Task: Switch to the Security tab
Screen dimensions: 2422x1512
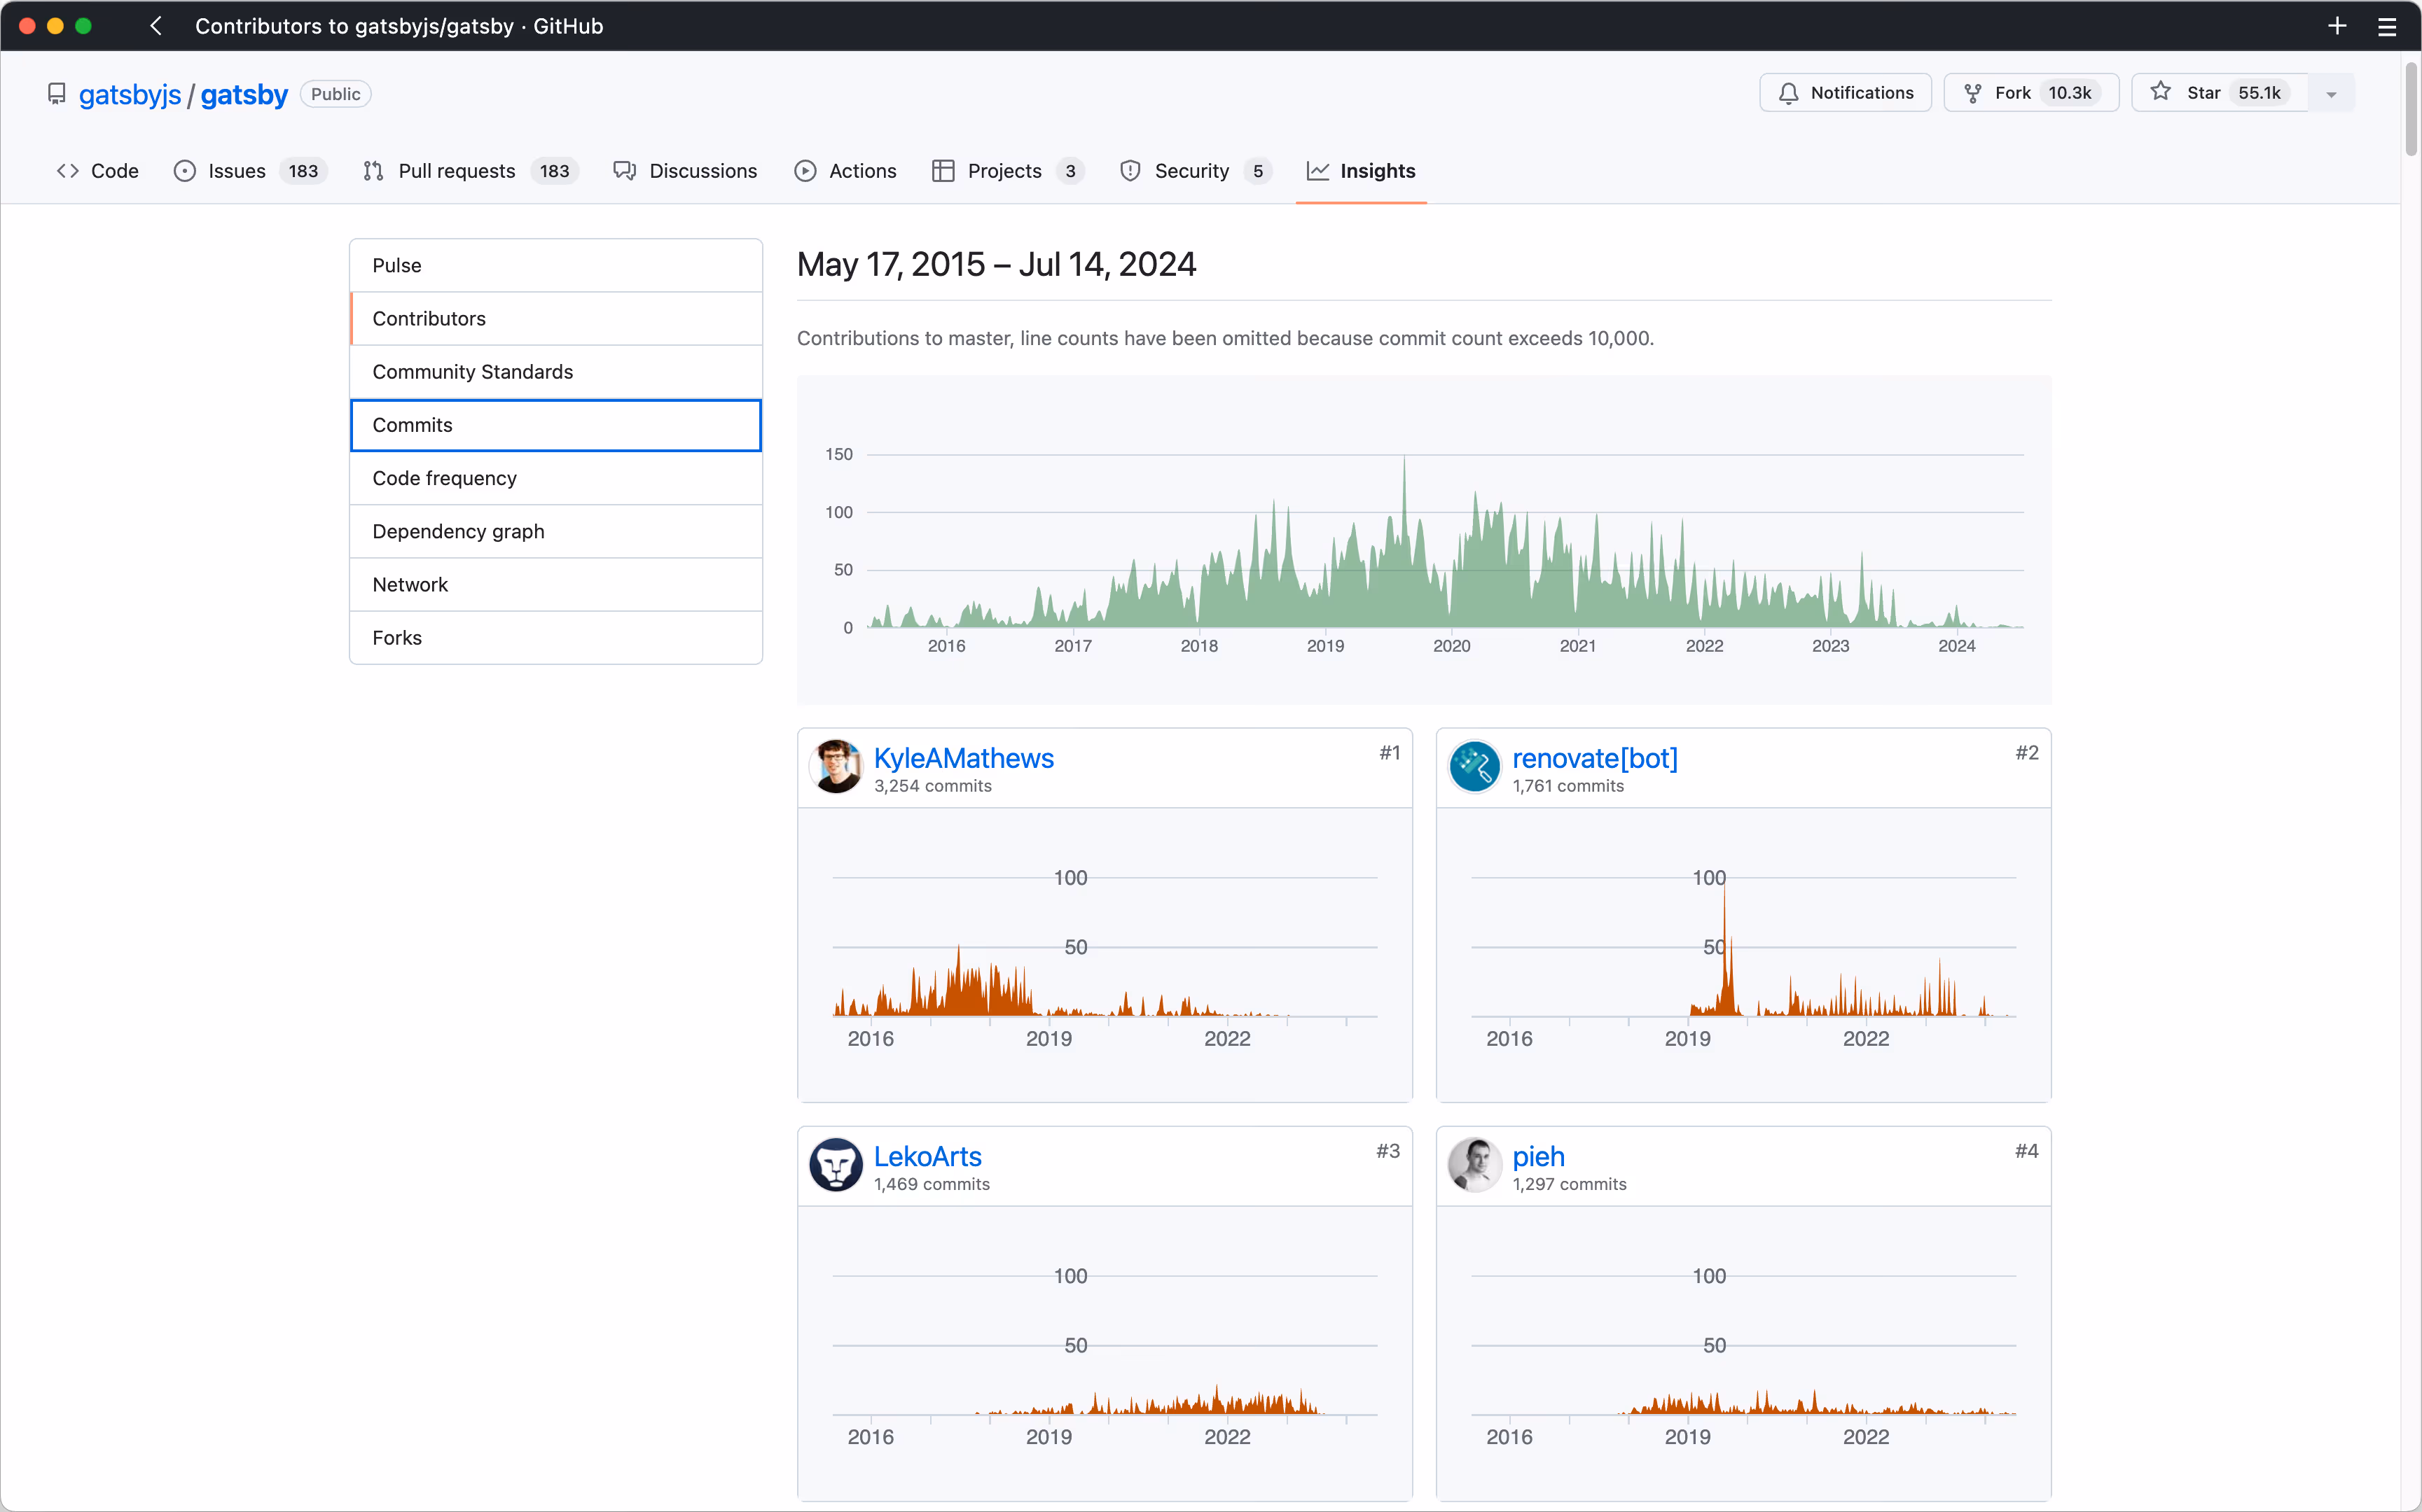Action: (x=1193, y=171)
